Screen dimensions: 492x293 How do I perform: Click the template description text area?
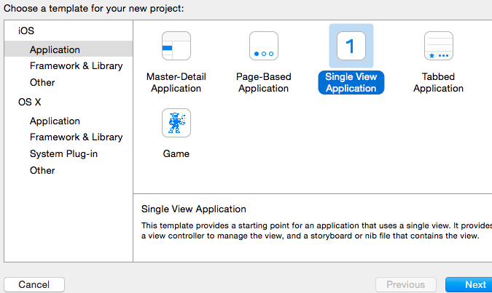pyautogui.click(x=313, y=230)
